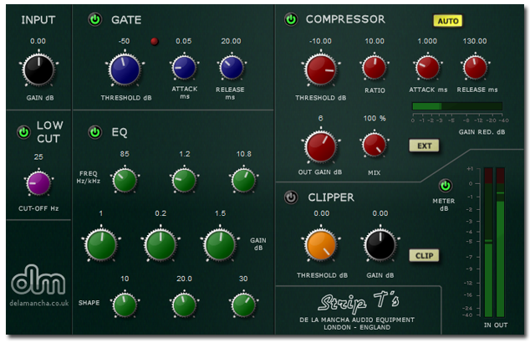
Task: Click the Low Cut value 25
Action: tap(38, 157)
